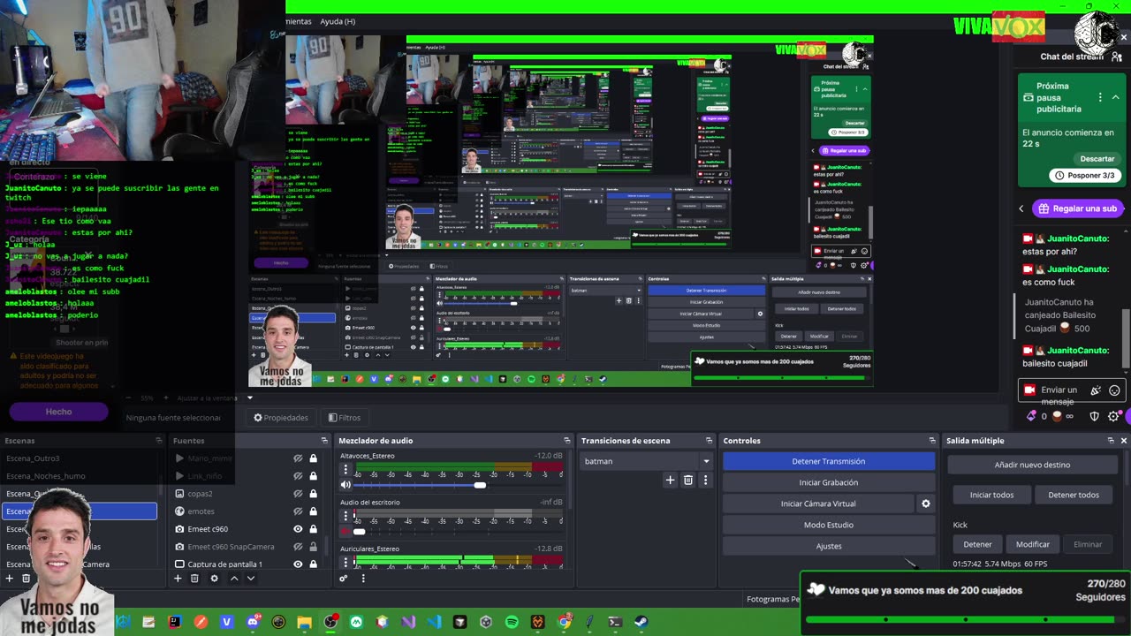Image resolution: width=1131 pixels, height=636 pixels.
Task: Open Visual Studio Code from taskbar
Action: coord(434,622)
